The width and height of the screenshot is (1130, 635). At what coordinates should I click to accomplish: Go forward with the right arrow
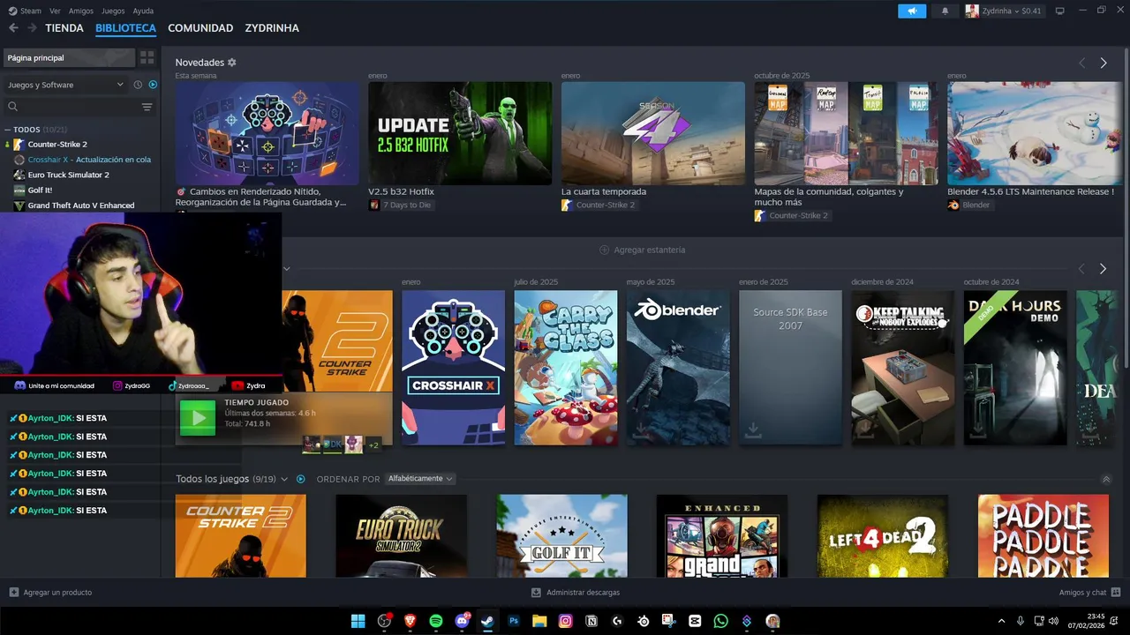32,28
